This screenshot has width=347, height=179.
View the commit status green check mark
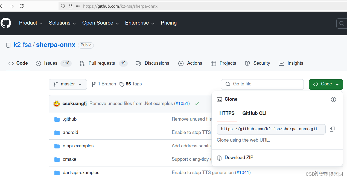(x=197, y=104)
